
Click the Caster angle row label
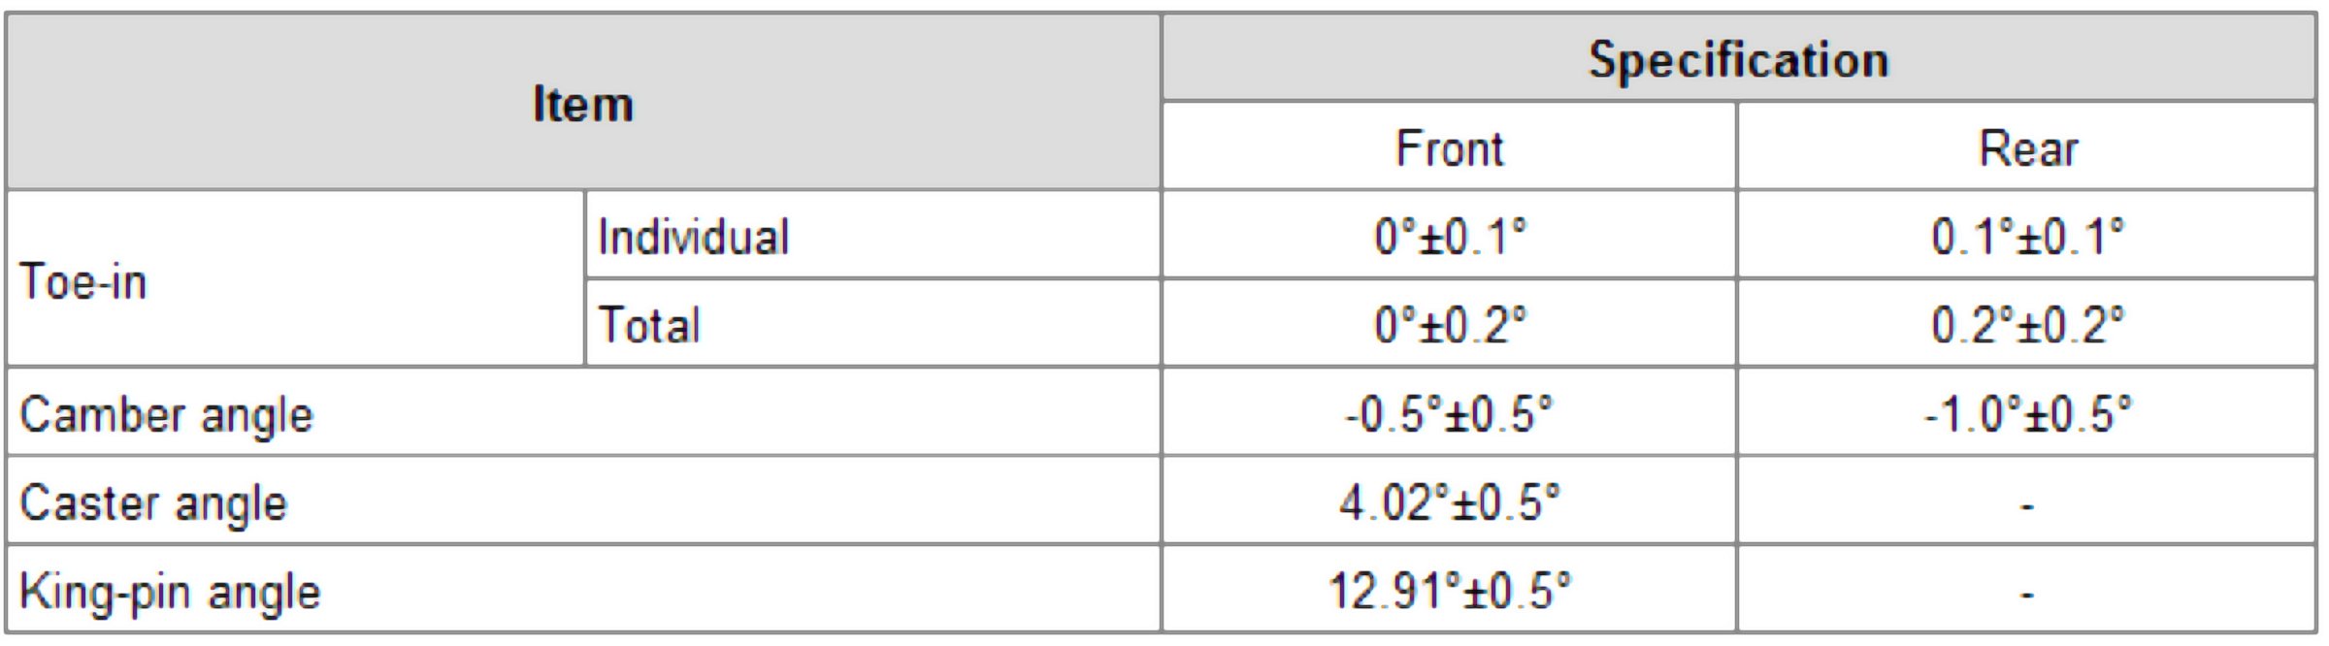point(153,503)
